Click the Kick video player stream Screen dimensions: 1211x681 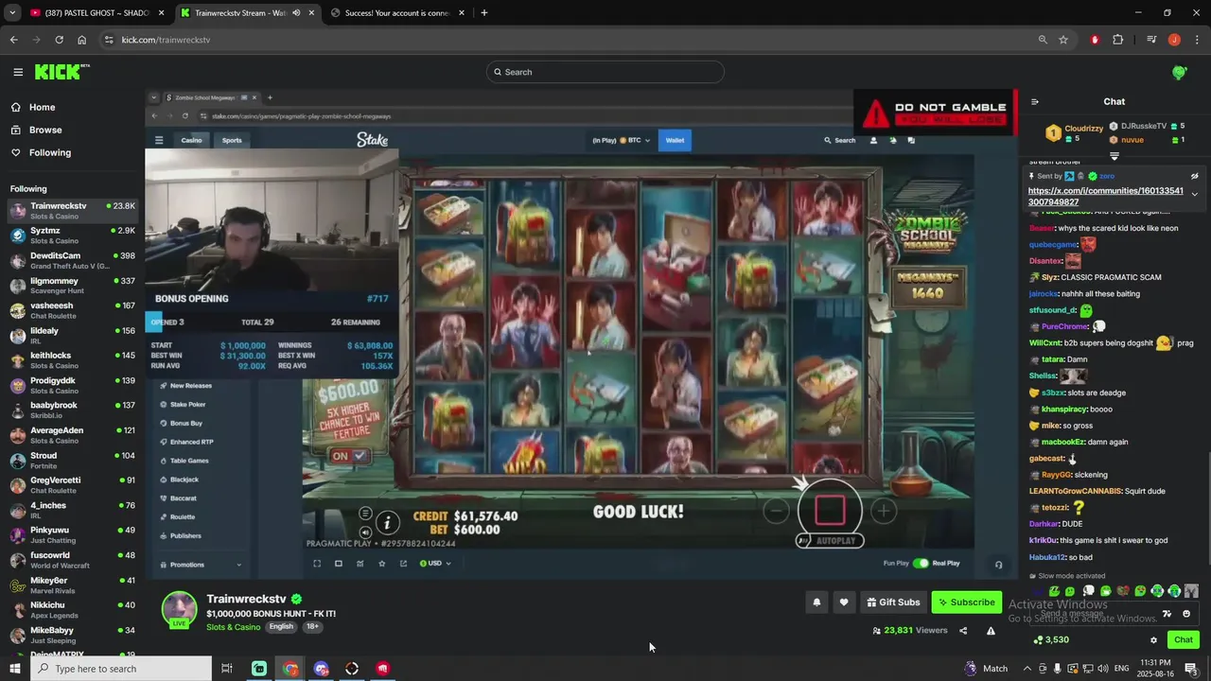tap(582, 332)
